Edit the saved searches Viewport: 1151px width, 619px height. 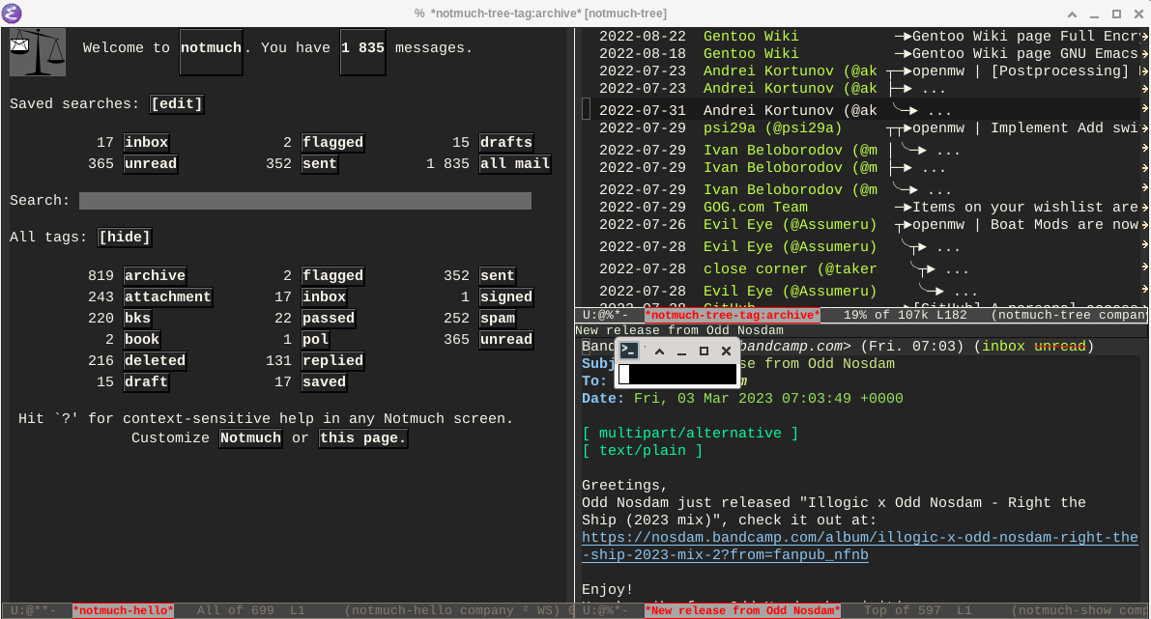pyautogui.click(x=176, y=103)
